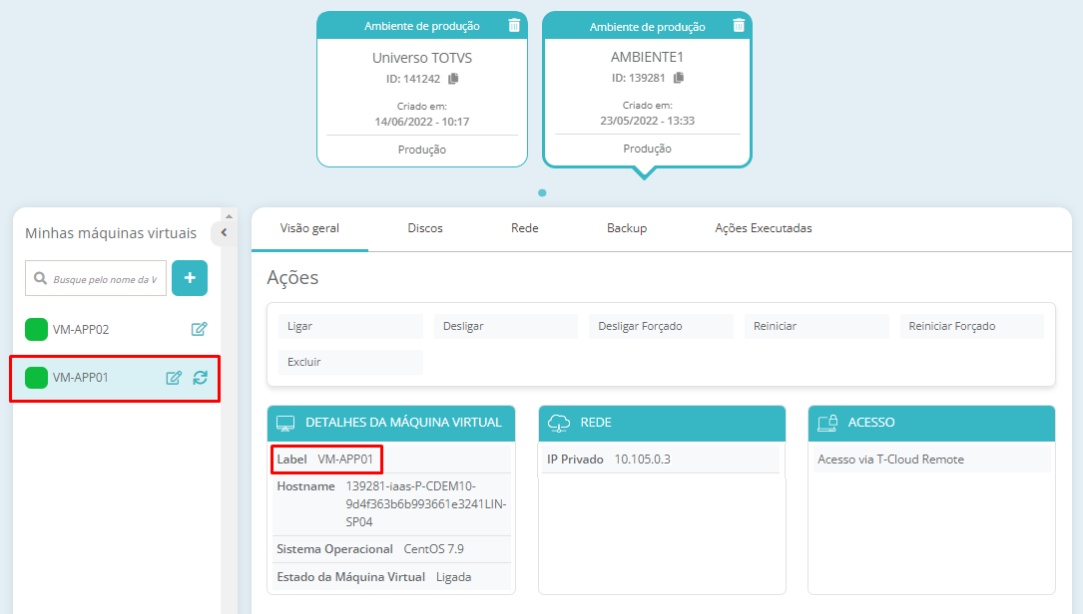Viewport: 1083px width, 614px height.
Task: Collapse the Minhas máquinas virtuais sidebar
Action: [224, 232]
